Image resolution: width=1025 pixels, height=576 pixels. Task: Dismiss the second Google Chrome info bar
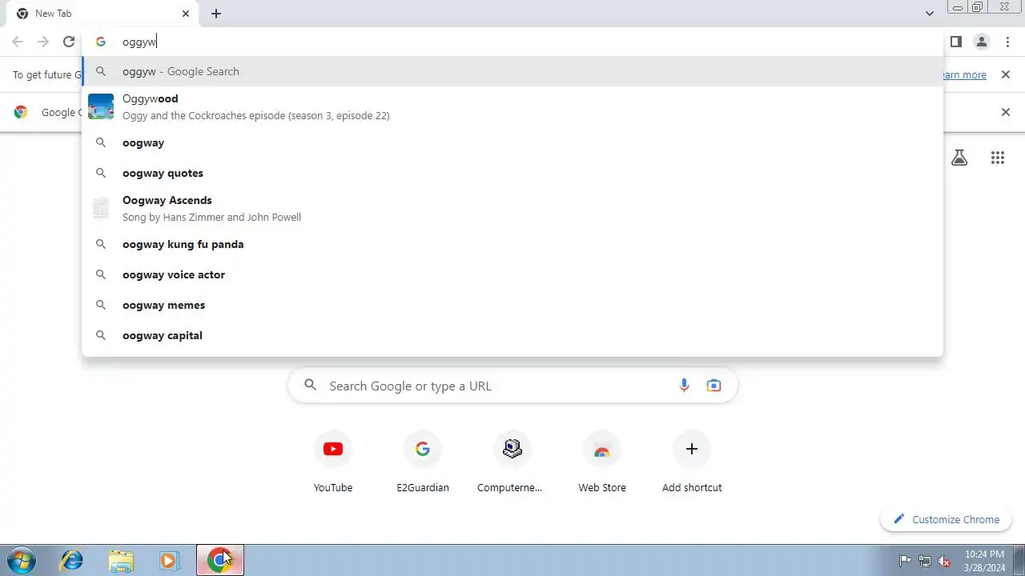click(x=1006, y=112)
